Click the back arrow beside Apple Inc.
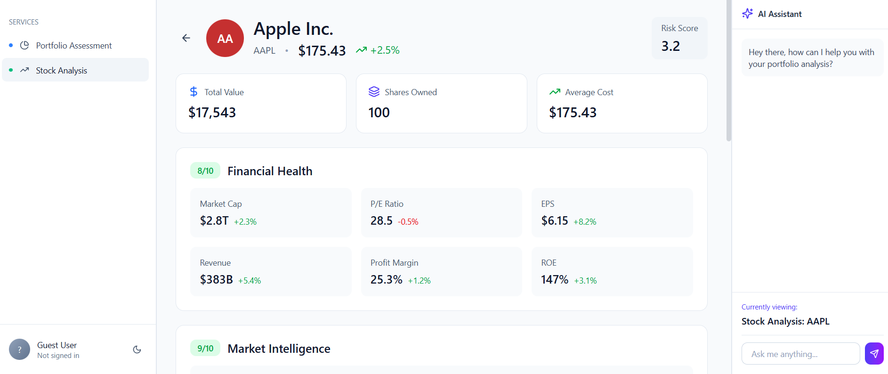Screen dimensions: 888x374 [x=186, y=38]
